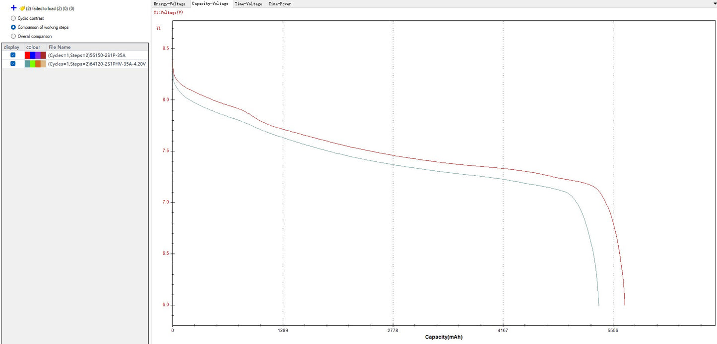
Task: Go to the Time-Power tab
Action: [280, 3]
